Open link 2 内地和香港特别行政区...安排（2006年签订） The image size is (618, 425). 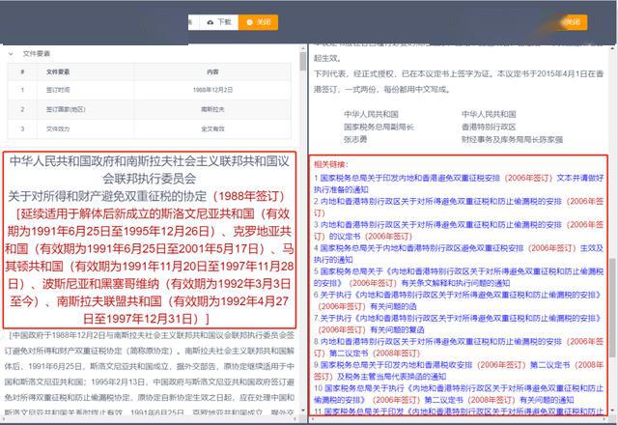(459, 207)
